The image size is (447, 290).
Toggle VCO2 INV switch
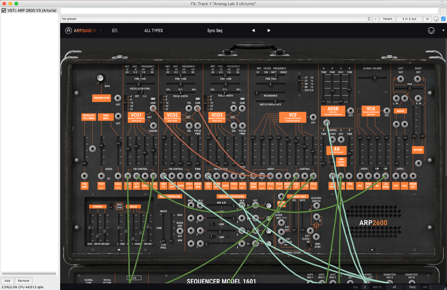click(198, 99)
